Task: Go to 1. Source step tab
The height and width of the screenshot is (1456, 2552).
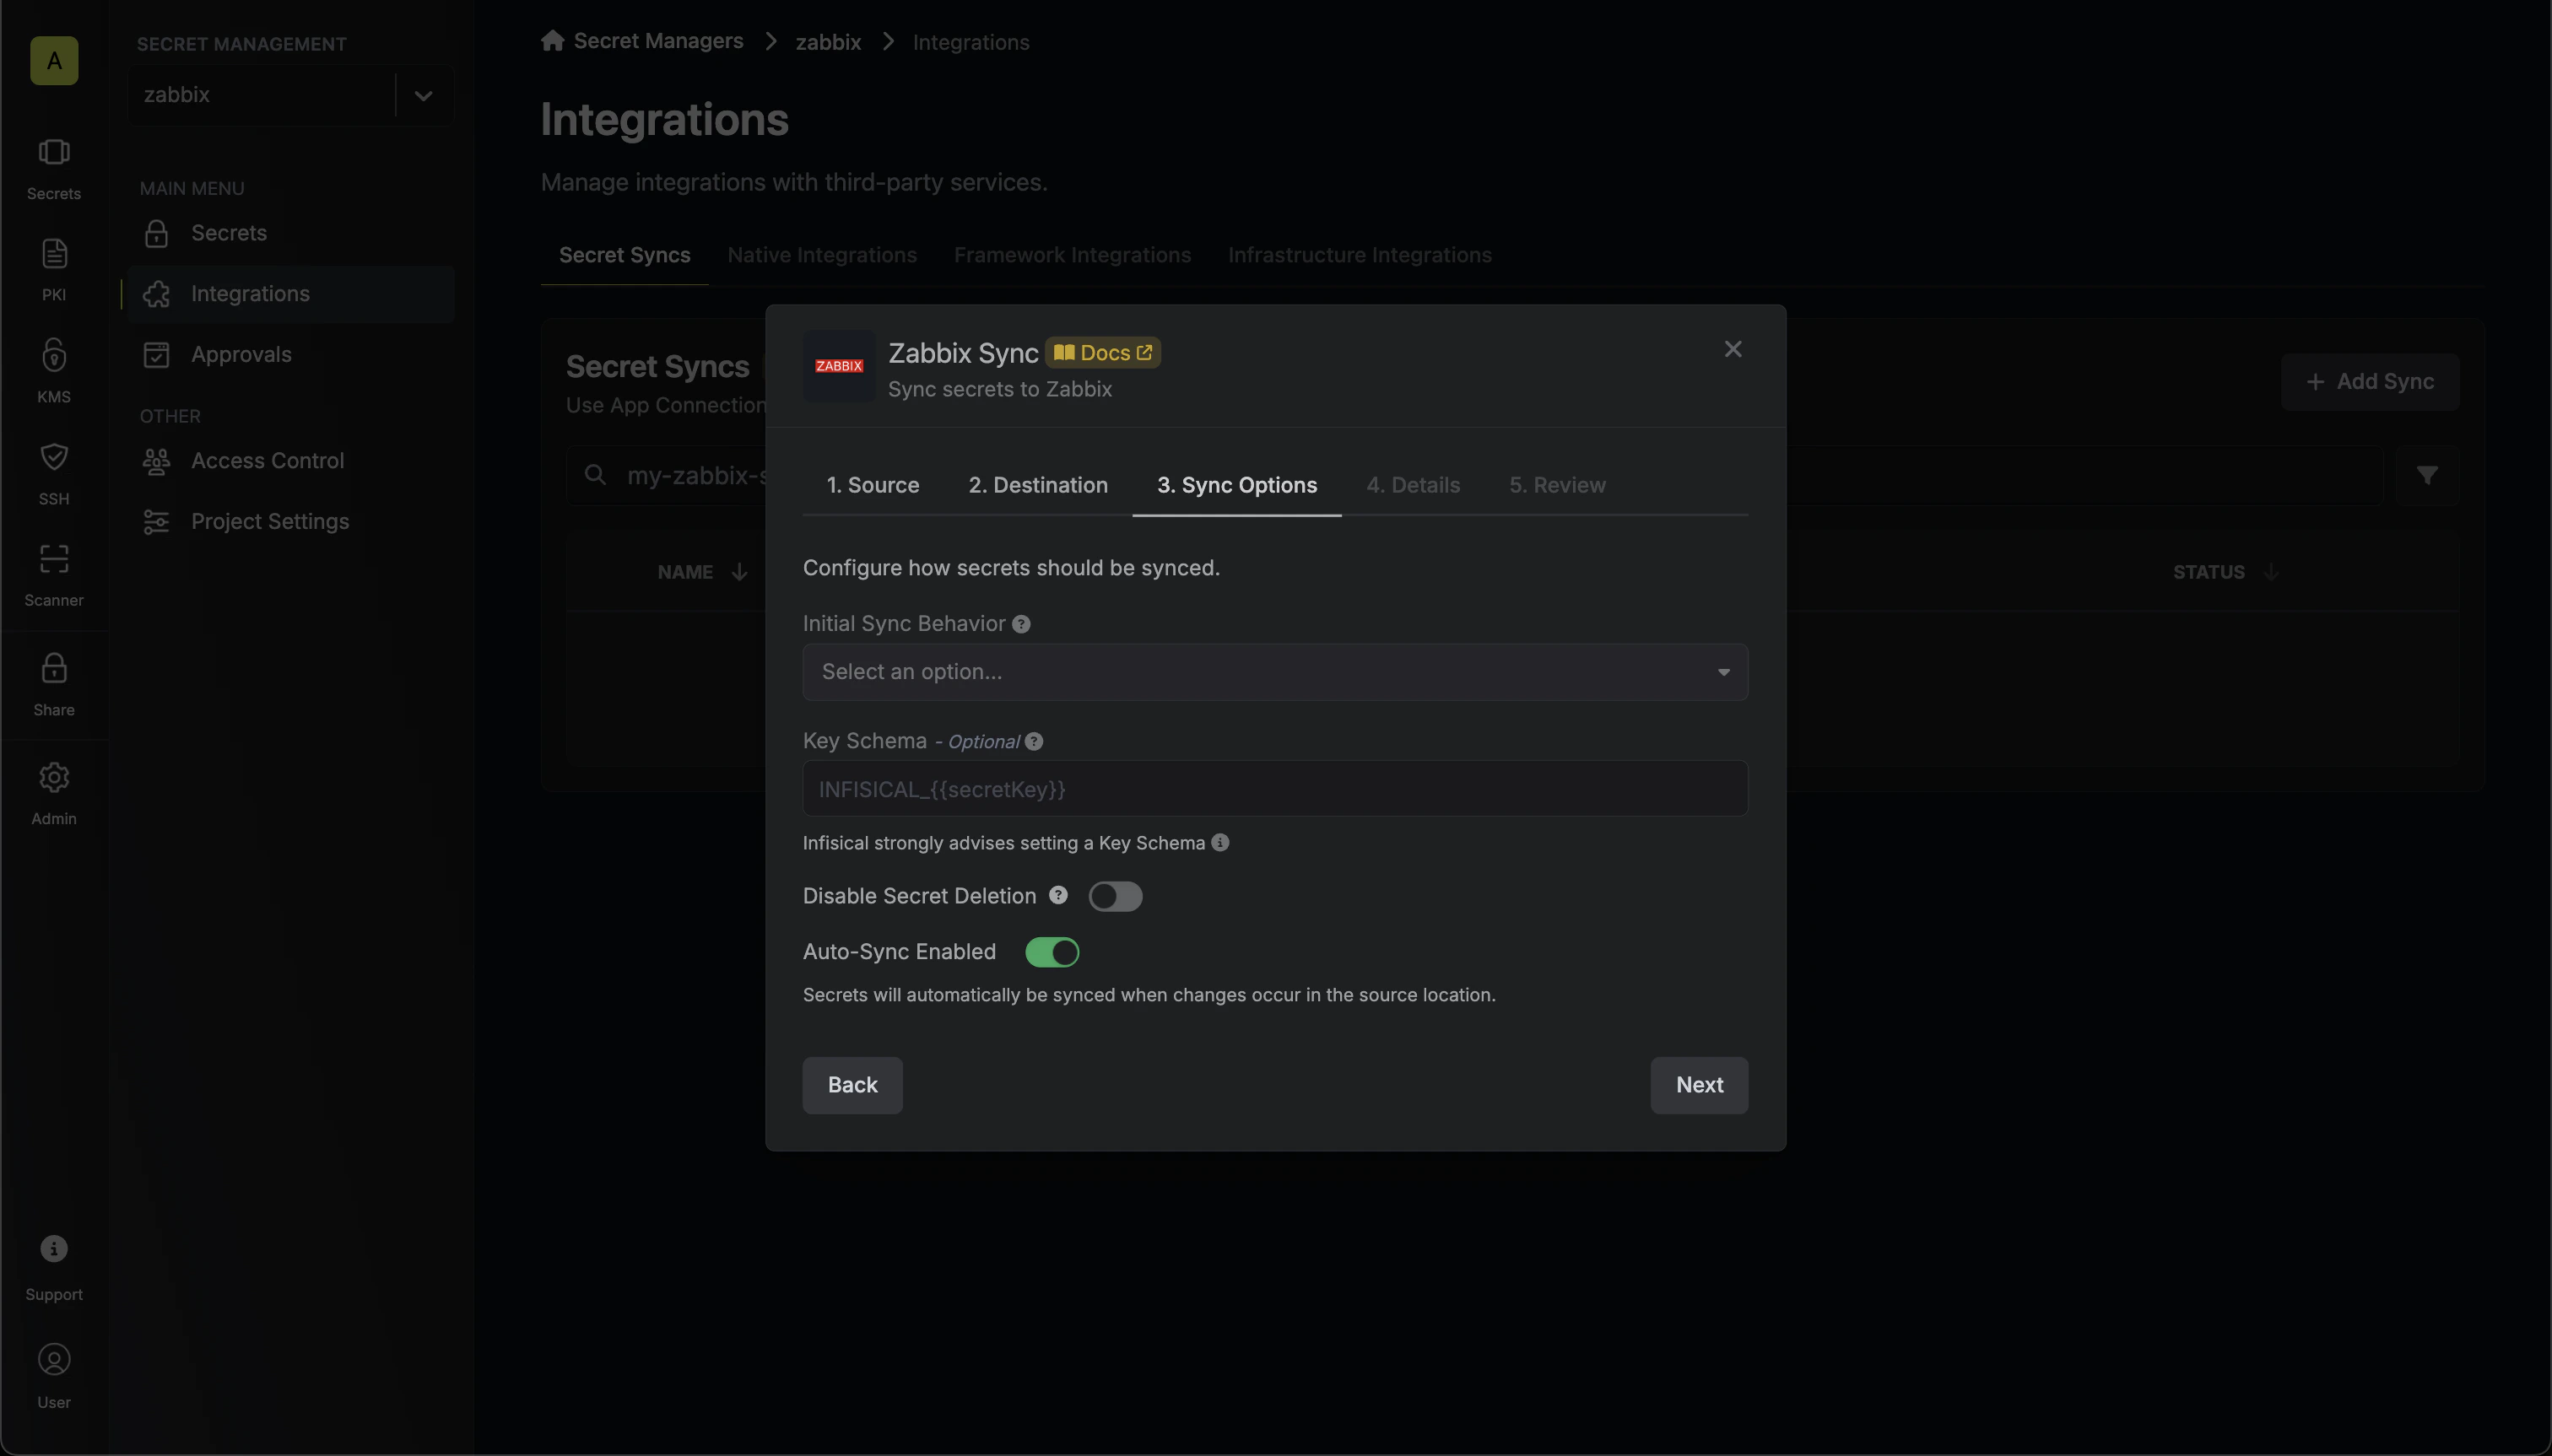Action: pos(873,486)
